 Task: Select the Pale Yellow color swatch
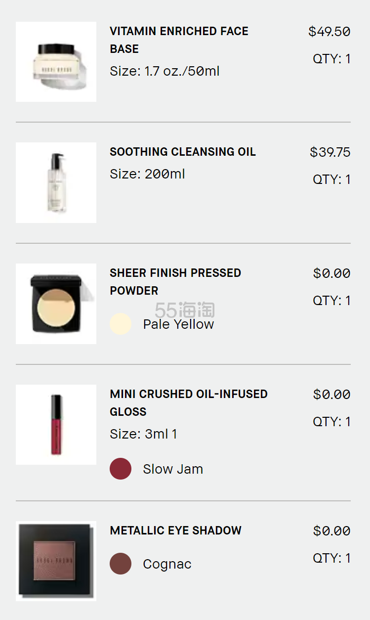pos(121,324)
